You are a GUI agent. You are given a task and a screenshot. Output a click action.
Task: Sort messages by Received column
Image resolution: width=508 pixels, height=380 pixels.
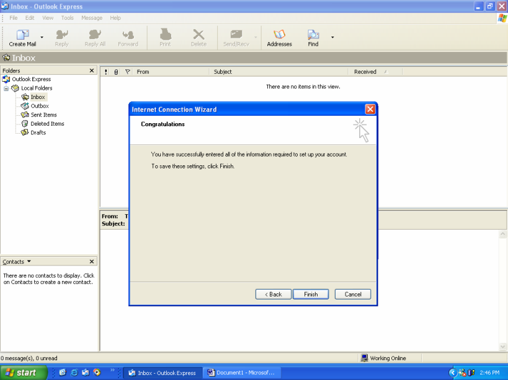pos(375,72)
